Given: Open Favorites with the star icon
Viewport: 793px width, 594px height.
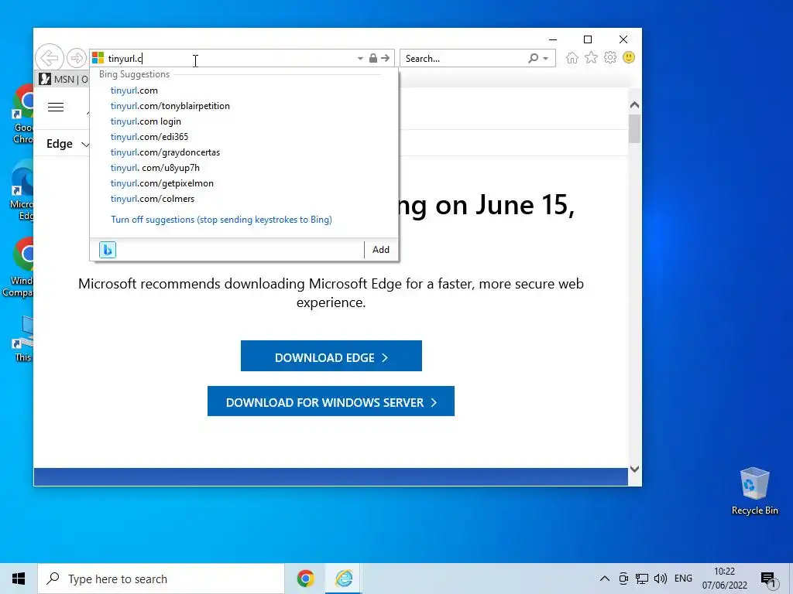Looking at the screenshot, I should 591,57.
